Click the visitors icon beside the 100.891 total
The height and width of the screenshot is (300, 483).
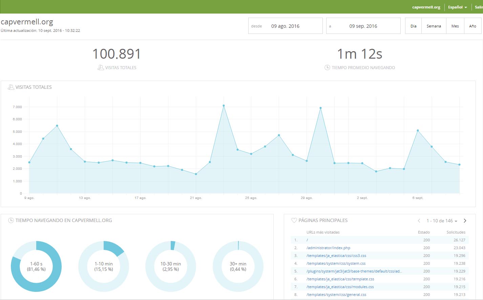(x=101, y=67)
